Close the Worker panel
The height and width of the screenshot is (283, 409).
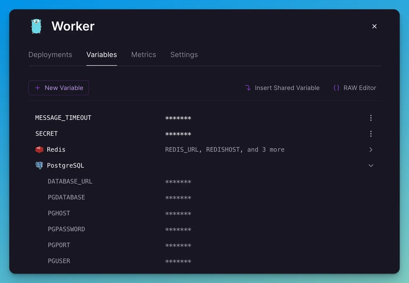[x=374, y=26]
